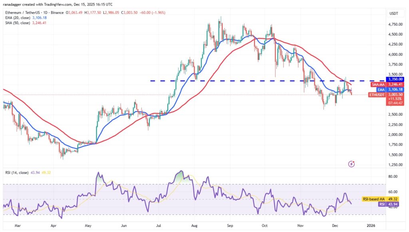Click the 1,250.00 price scale label
Screen dimensions: 409x232
click(395, 165)
